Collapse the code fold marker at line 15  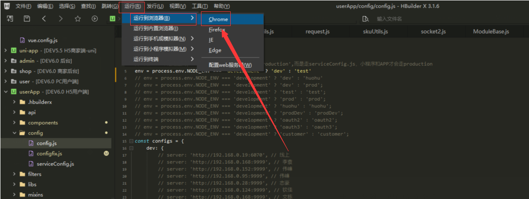pos(131,141)
